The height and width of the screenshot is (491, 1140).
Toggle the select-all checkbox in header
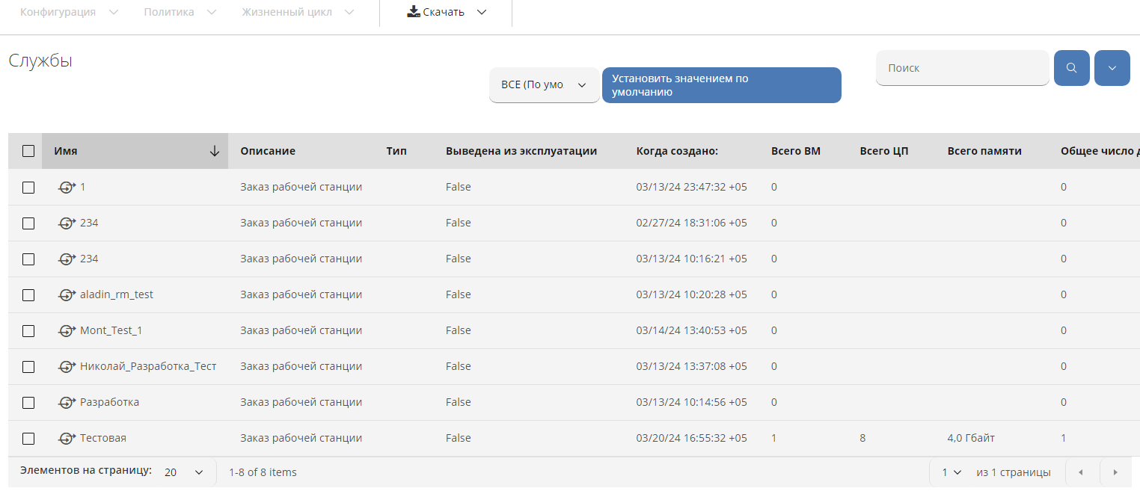(28, 151)
